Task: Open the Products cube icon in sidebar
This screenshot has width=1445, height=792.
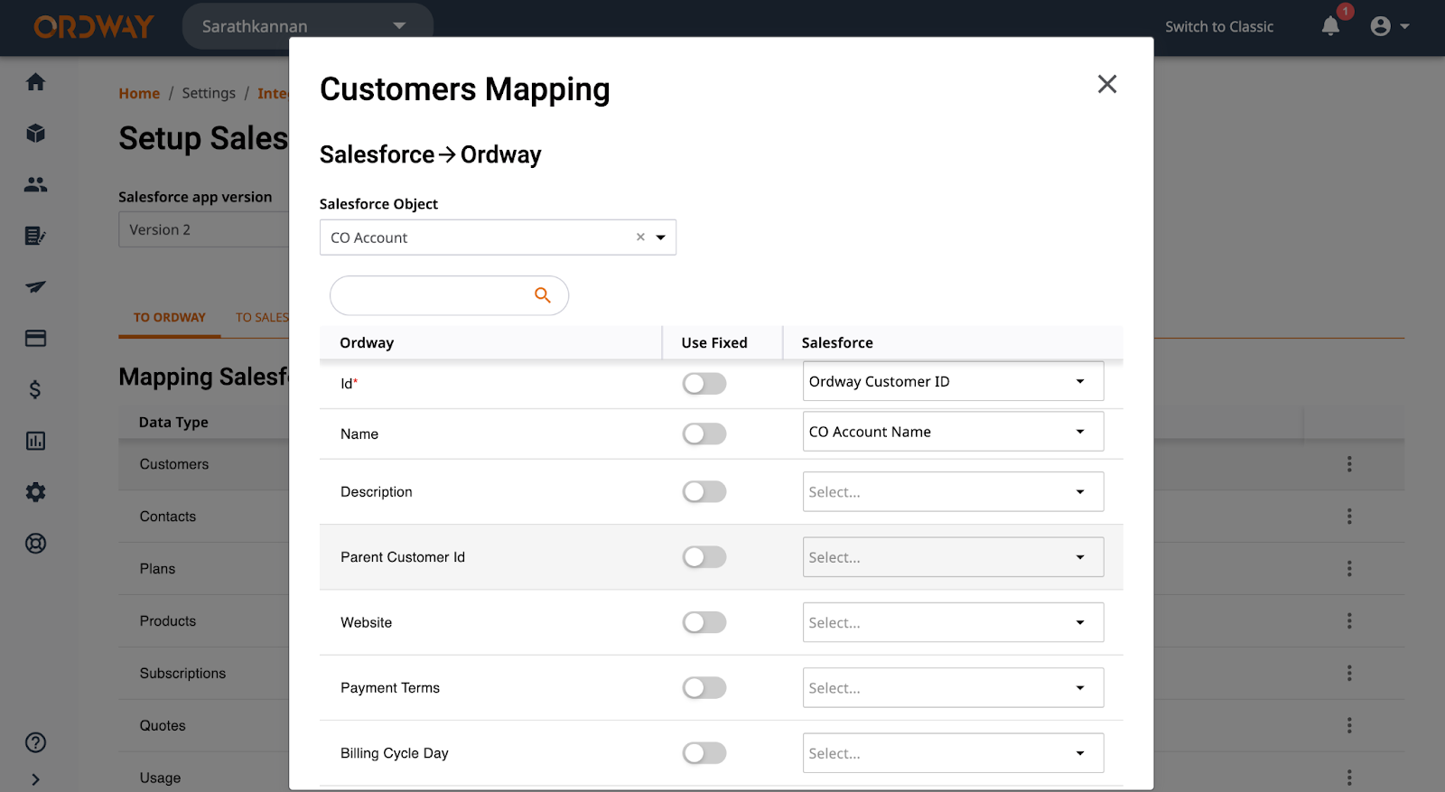Action: (35, 134)
